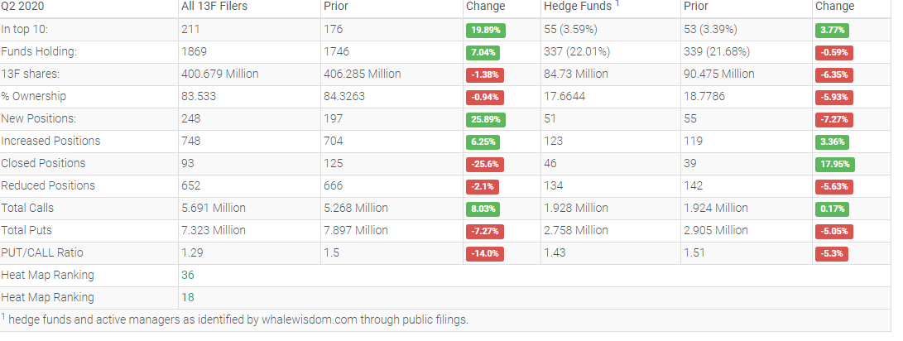Click the 337 (22.01%) hedge funds cell
The width and height of the screenshot is (903, 341).
[577, 51]
